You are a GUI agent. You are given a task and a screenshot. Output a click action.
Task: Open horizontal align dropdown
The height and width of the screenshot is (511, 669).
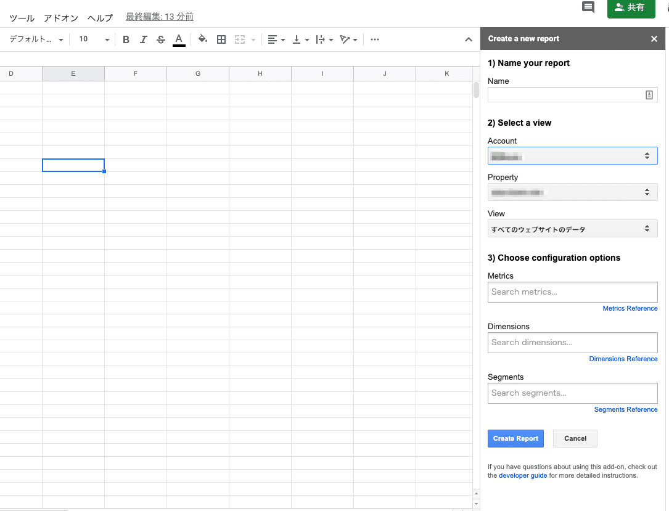[276, 39]
